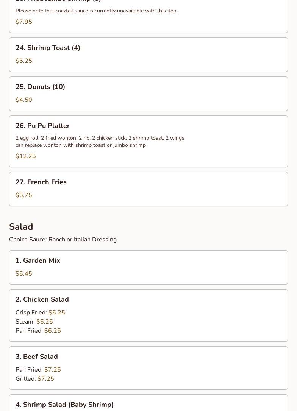The image size is (297, 411).
Task: Choose Steam chicken salad option
Action: 34,322
